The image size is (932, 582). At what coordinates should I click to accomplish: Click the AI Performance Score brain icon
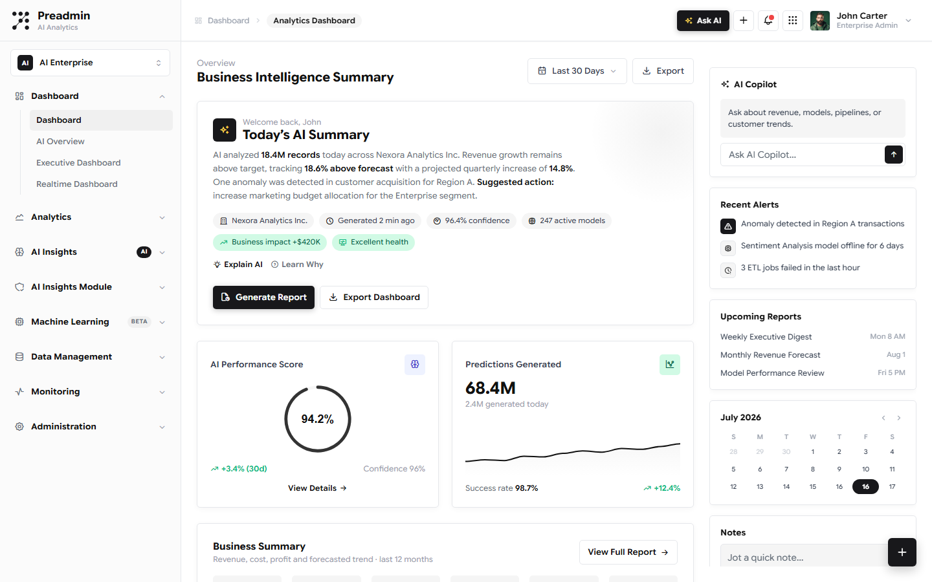tap(415, 365)
